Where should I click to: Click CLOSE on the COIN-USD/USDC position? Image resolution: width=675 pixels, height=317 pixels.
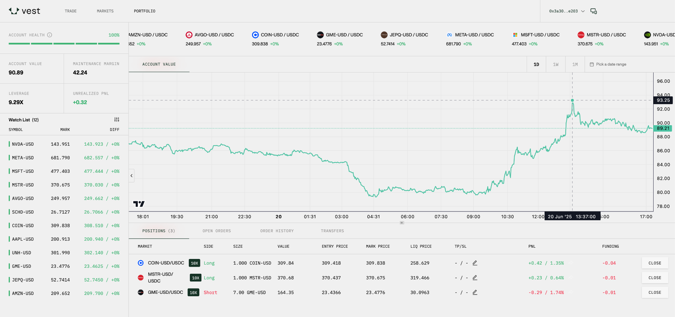click(x=655, y=263)
